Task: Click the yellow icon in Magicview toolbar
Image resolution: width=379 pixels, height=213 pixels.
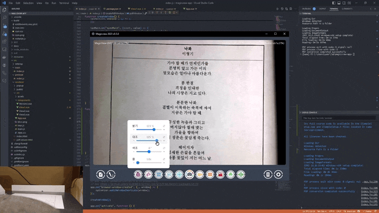Action: [200, 175]
